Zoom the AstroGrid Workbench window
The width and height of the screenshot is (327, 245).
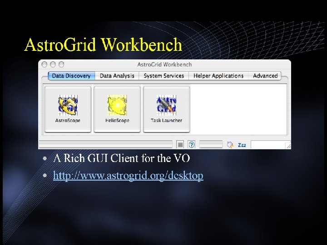point(61,64)
